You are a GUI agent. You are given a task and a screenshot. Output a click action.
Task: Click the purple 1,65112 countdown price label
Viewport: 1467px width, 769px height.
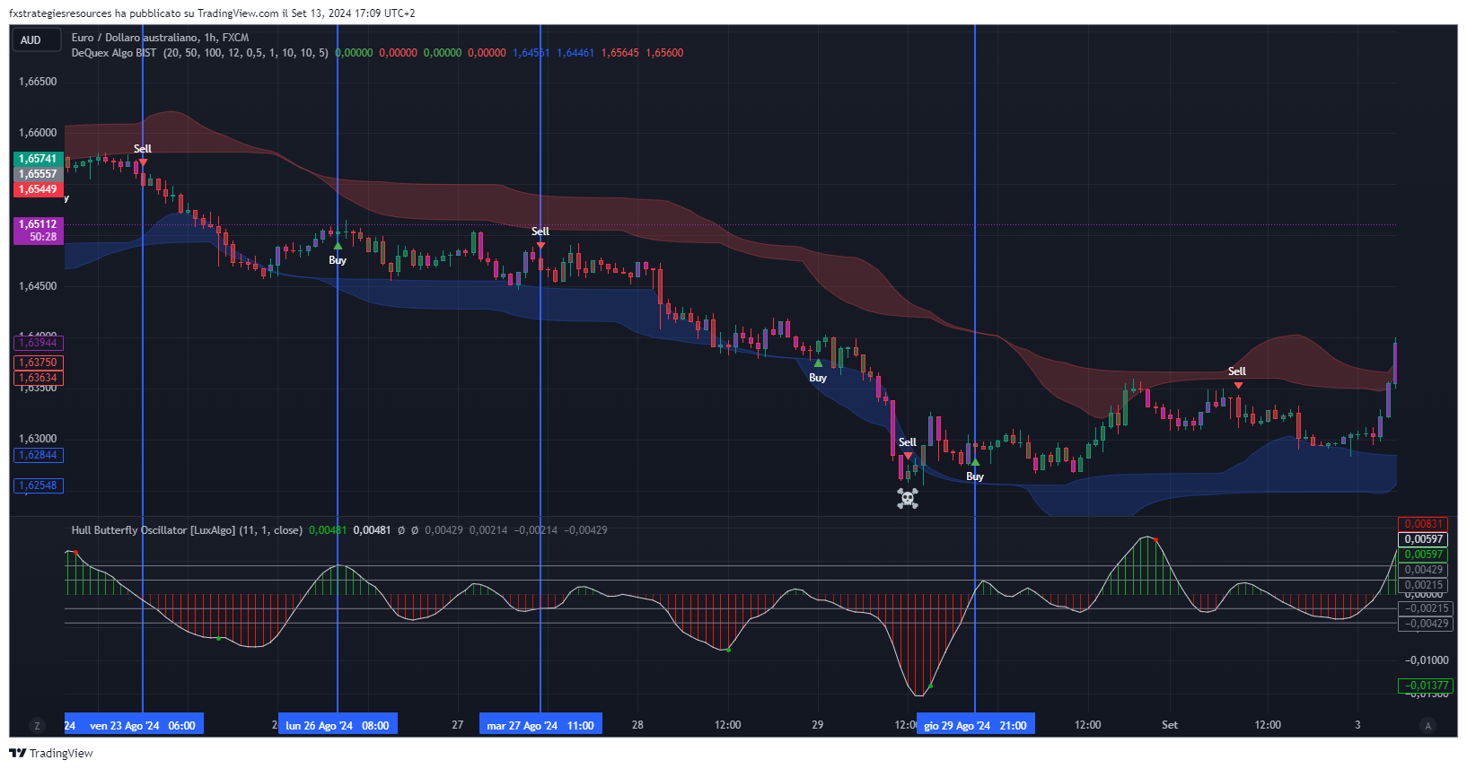(x=38, y=231)
